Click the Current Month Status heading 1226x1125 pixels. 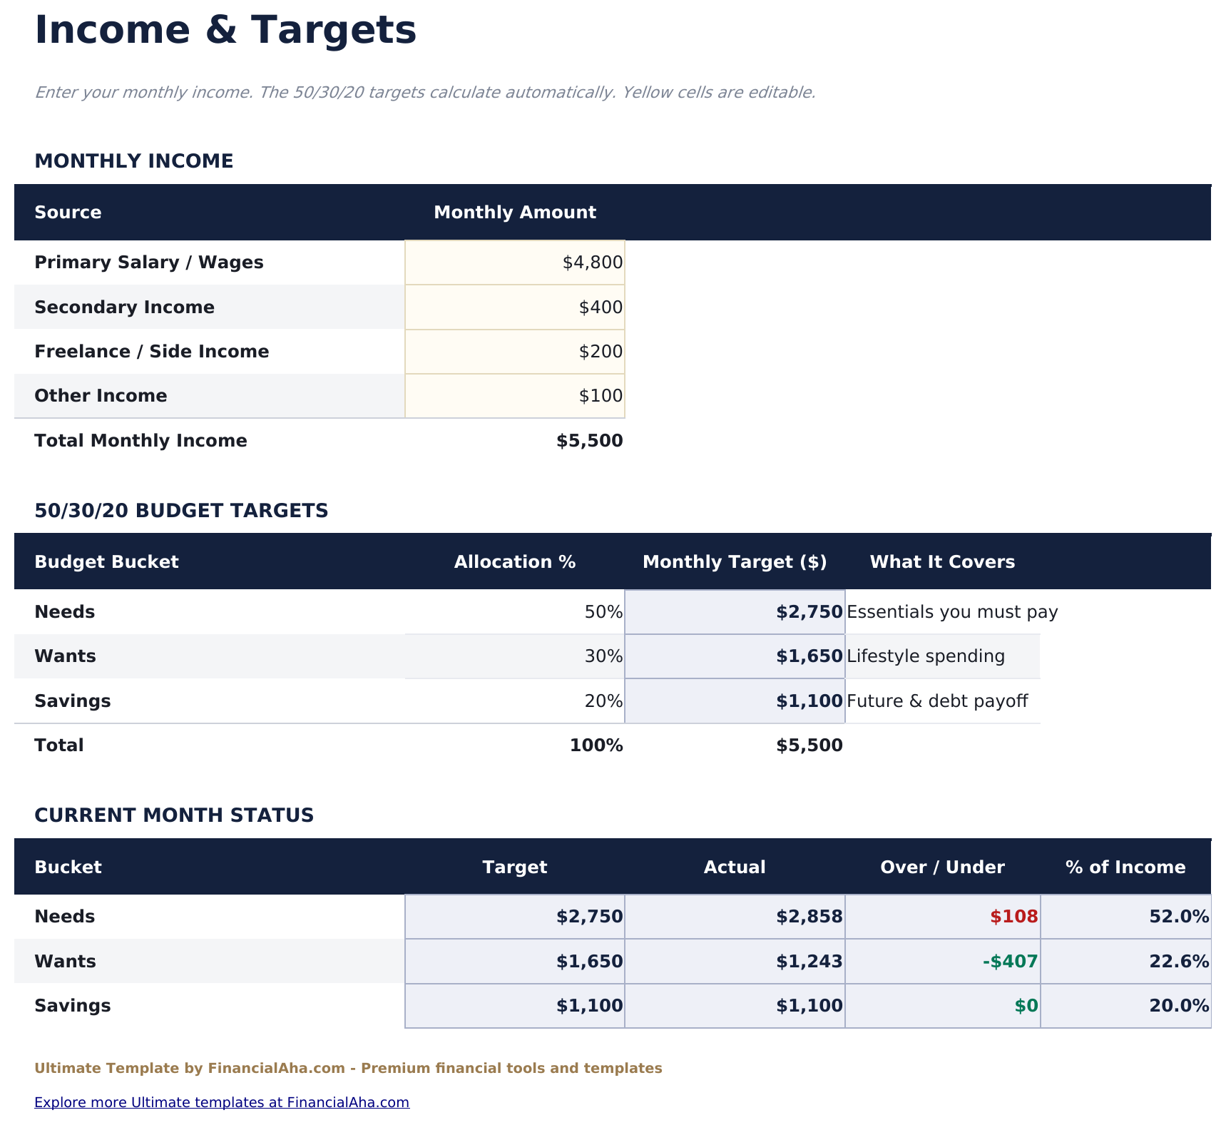pyautogui.click(x=174, y=815)
